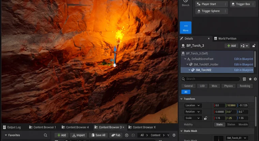The width and height of the screenshot is (259, 141).
Task: Click the static mesh thumbnail preview
Action: click(x=218, y=138)
